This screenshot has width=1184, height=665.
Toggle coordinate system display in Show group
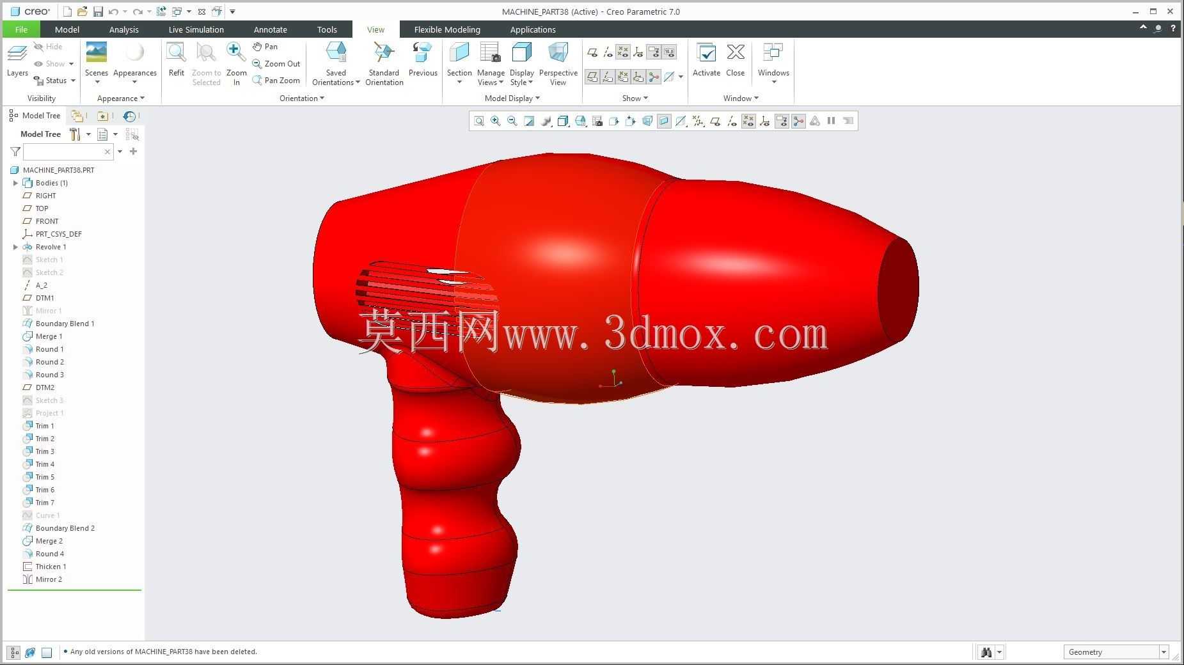point(638,52)
